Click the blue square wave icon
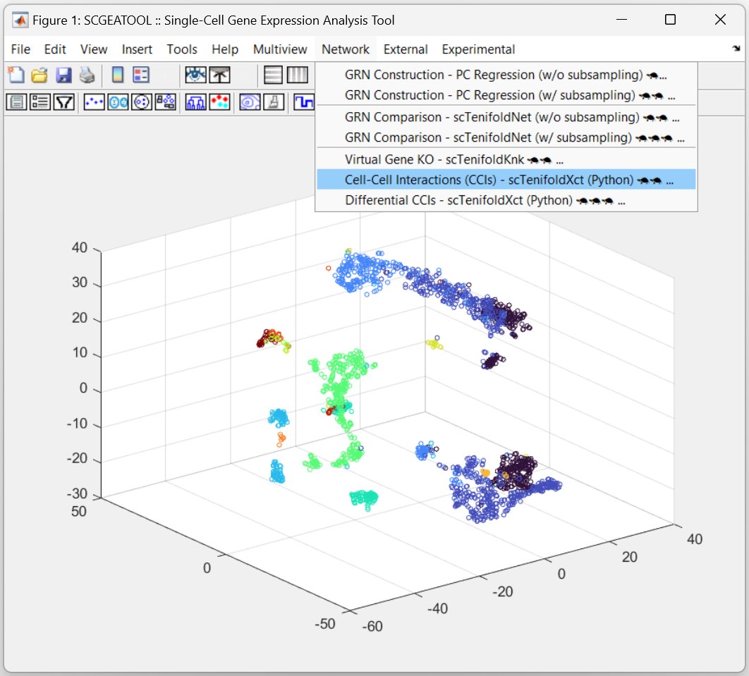Screen dimensions: 749x676 304,102
